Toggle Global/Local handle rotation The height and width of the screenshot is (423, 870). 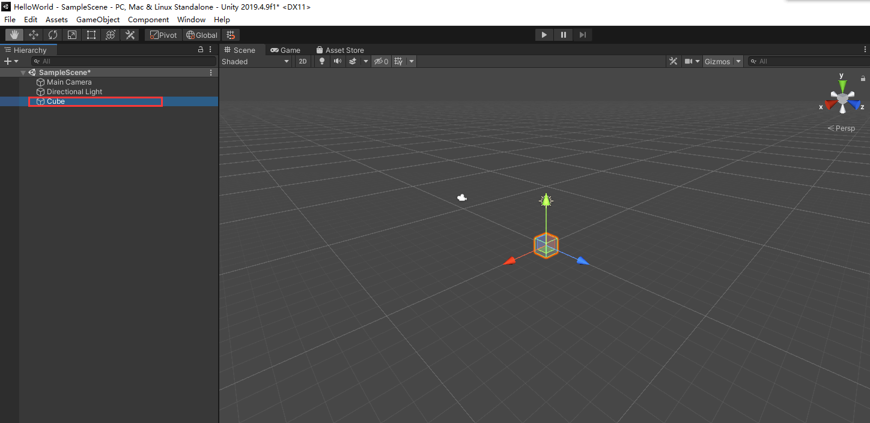click(x=202, y=35)
